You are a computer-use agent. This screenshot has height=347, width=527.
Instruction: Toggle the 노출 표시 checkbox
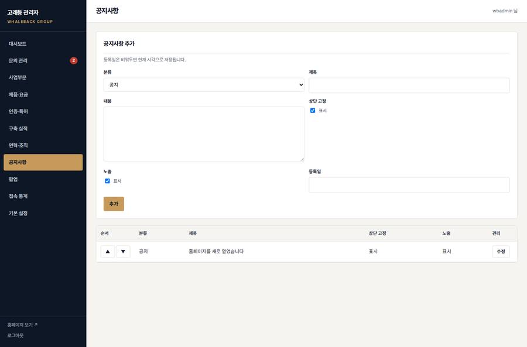pyautogui.click(x=107, y=181)
